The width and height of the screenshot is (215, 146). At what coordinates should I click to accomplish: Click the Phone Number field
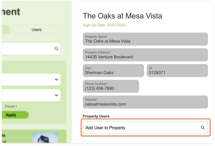point(111,86)
